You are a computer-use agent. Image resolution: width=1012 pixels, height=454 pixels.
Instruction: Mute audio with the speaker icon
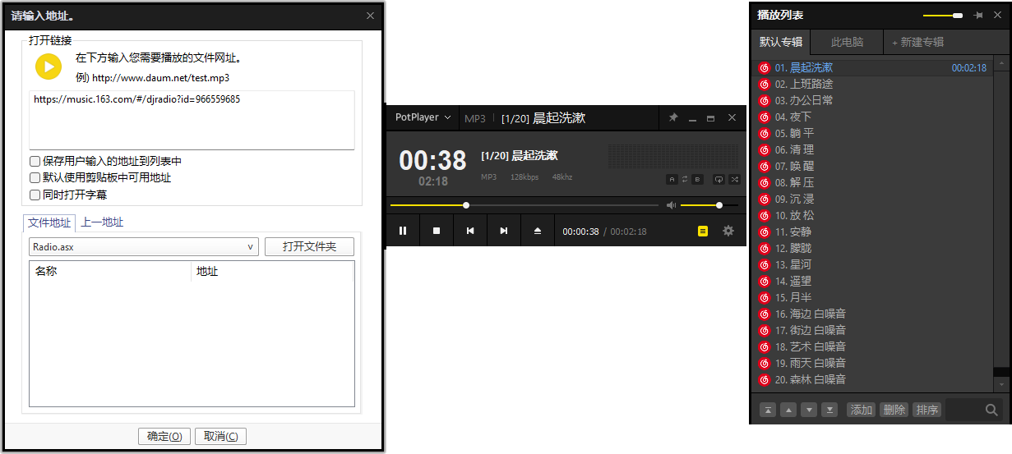pyautogui.click(x=671, y=205)
